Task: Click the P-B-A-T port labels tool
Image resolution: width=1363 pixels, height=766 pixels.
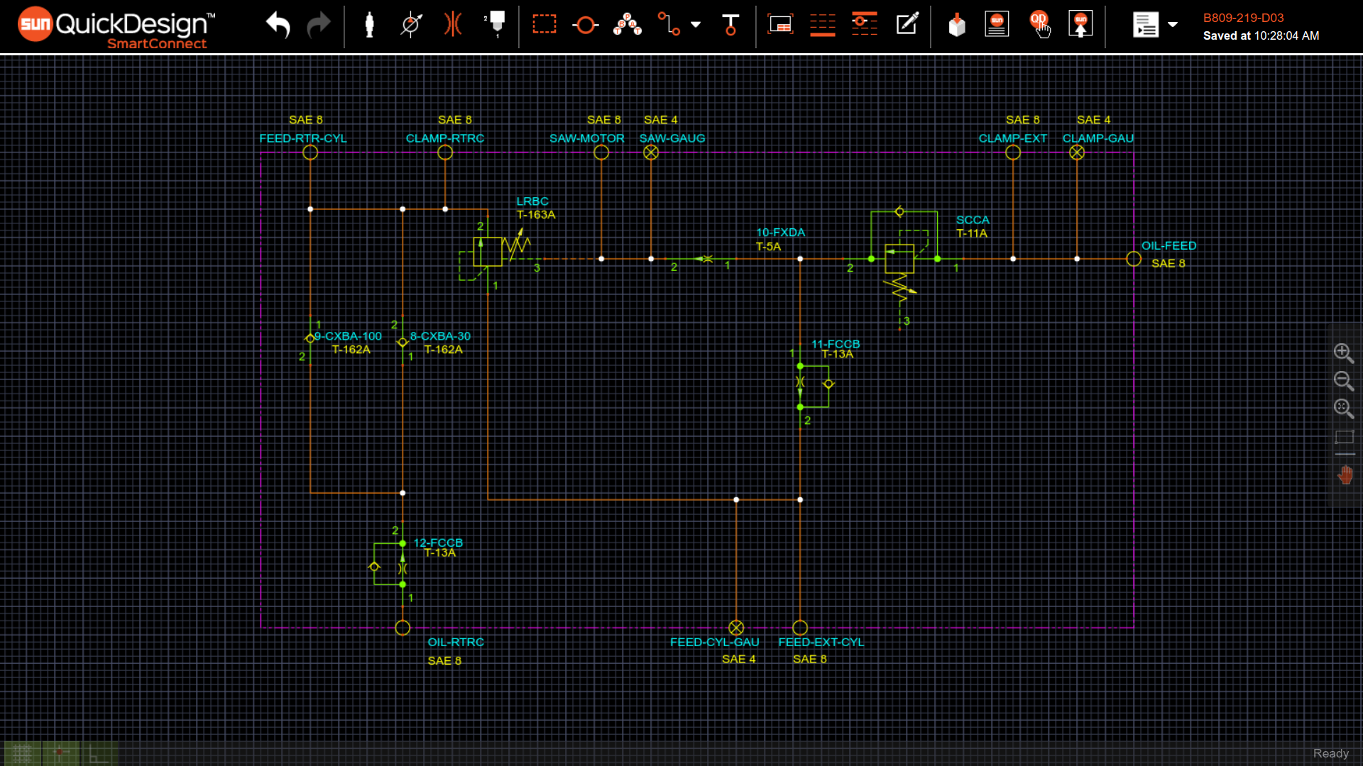Action: click(x=628, y=25)
